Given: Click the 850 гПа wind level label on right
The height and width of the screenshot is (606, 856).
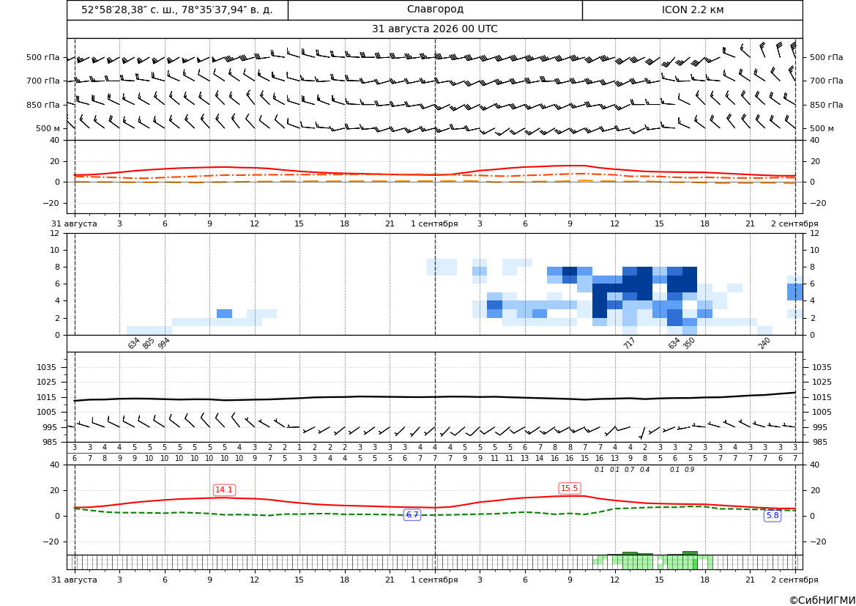Looking at the screenshot, I should coord(826,105).
